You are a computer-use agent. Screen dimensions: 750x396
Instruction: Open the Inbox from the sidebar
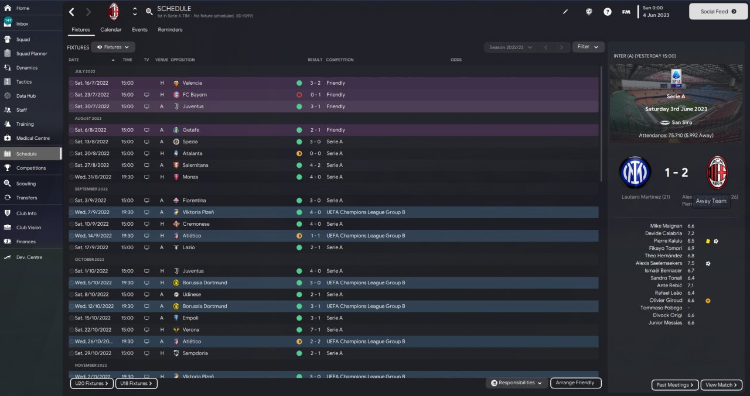[x=22, y=24]
